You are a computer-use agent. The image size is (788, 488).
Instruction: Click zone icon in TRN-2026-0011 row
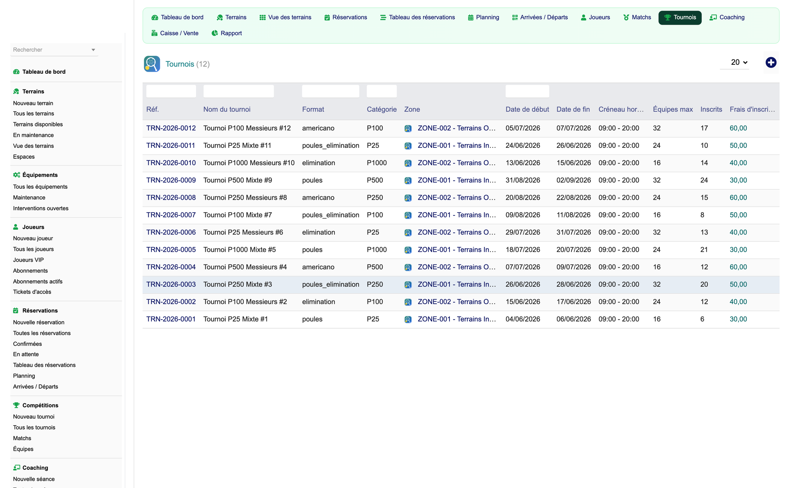(x=408, y=146)
